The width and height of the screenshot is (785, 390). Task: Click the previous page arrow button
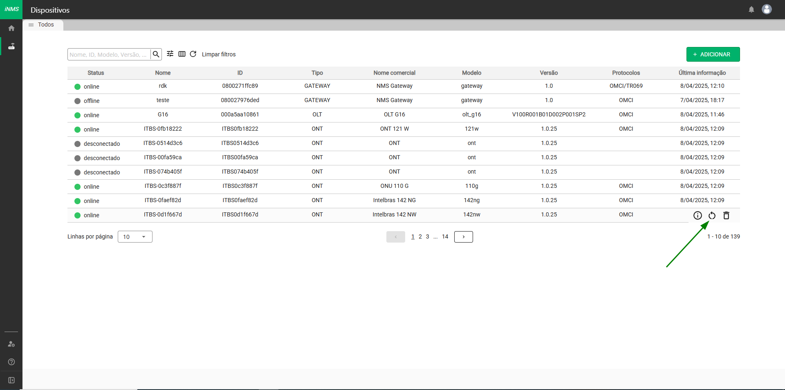click(396, 237)
